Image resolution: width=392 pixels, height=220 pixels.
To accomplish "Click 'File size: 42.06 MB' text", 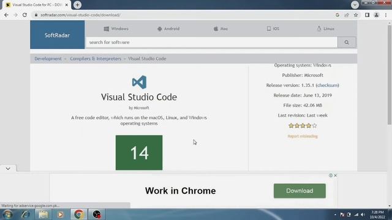I will (x=303, y=105).
